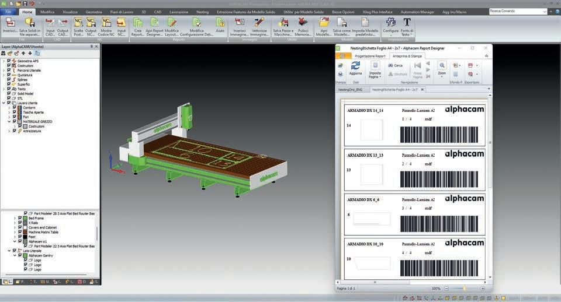Open the Progettazione Report tab
The width and height of the screenshot is (561, 302).
coord(370,56)
